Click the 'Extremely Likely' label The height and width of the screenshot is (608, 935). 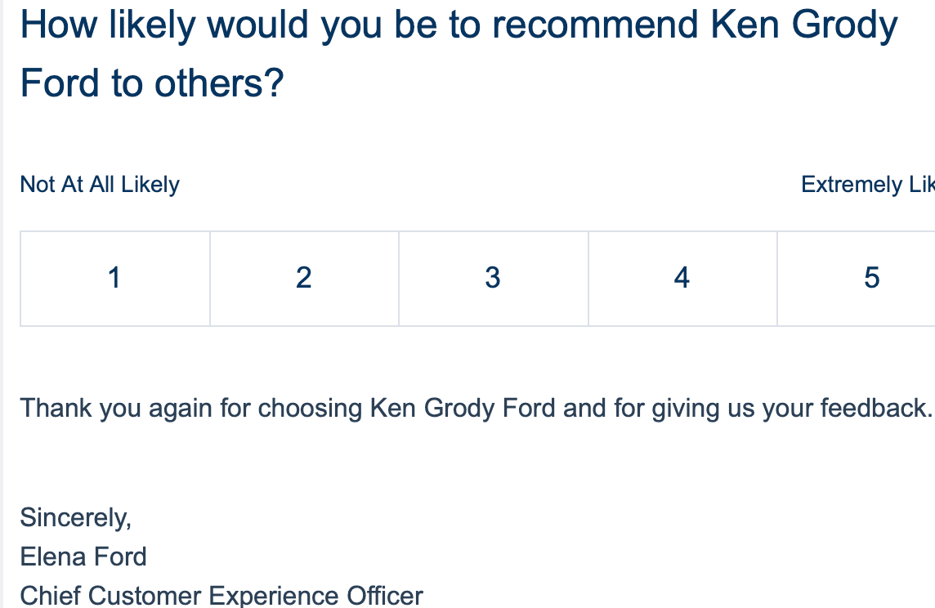(868, 185)
